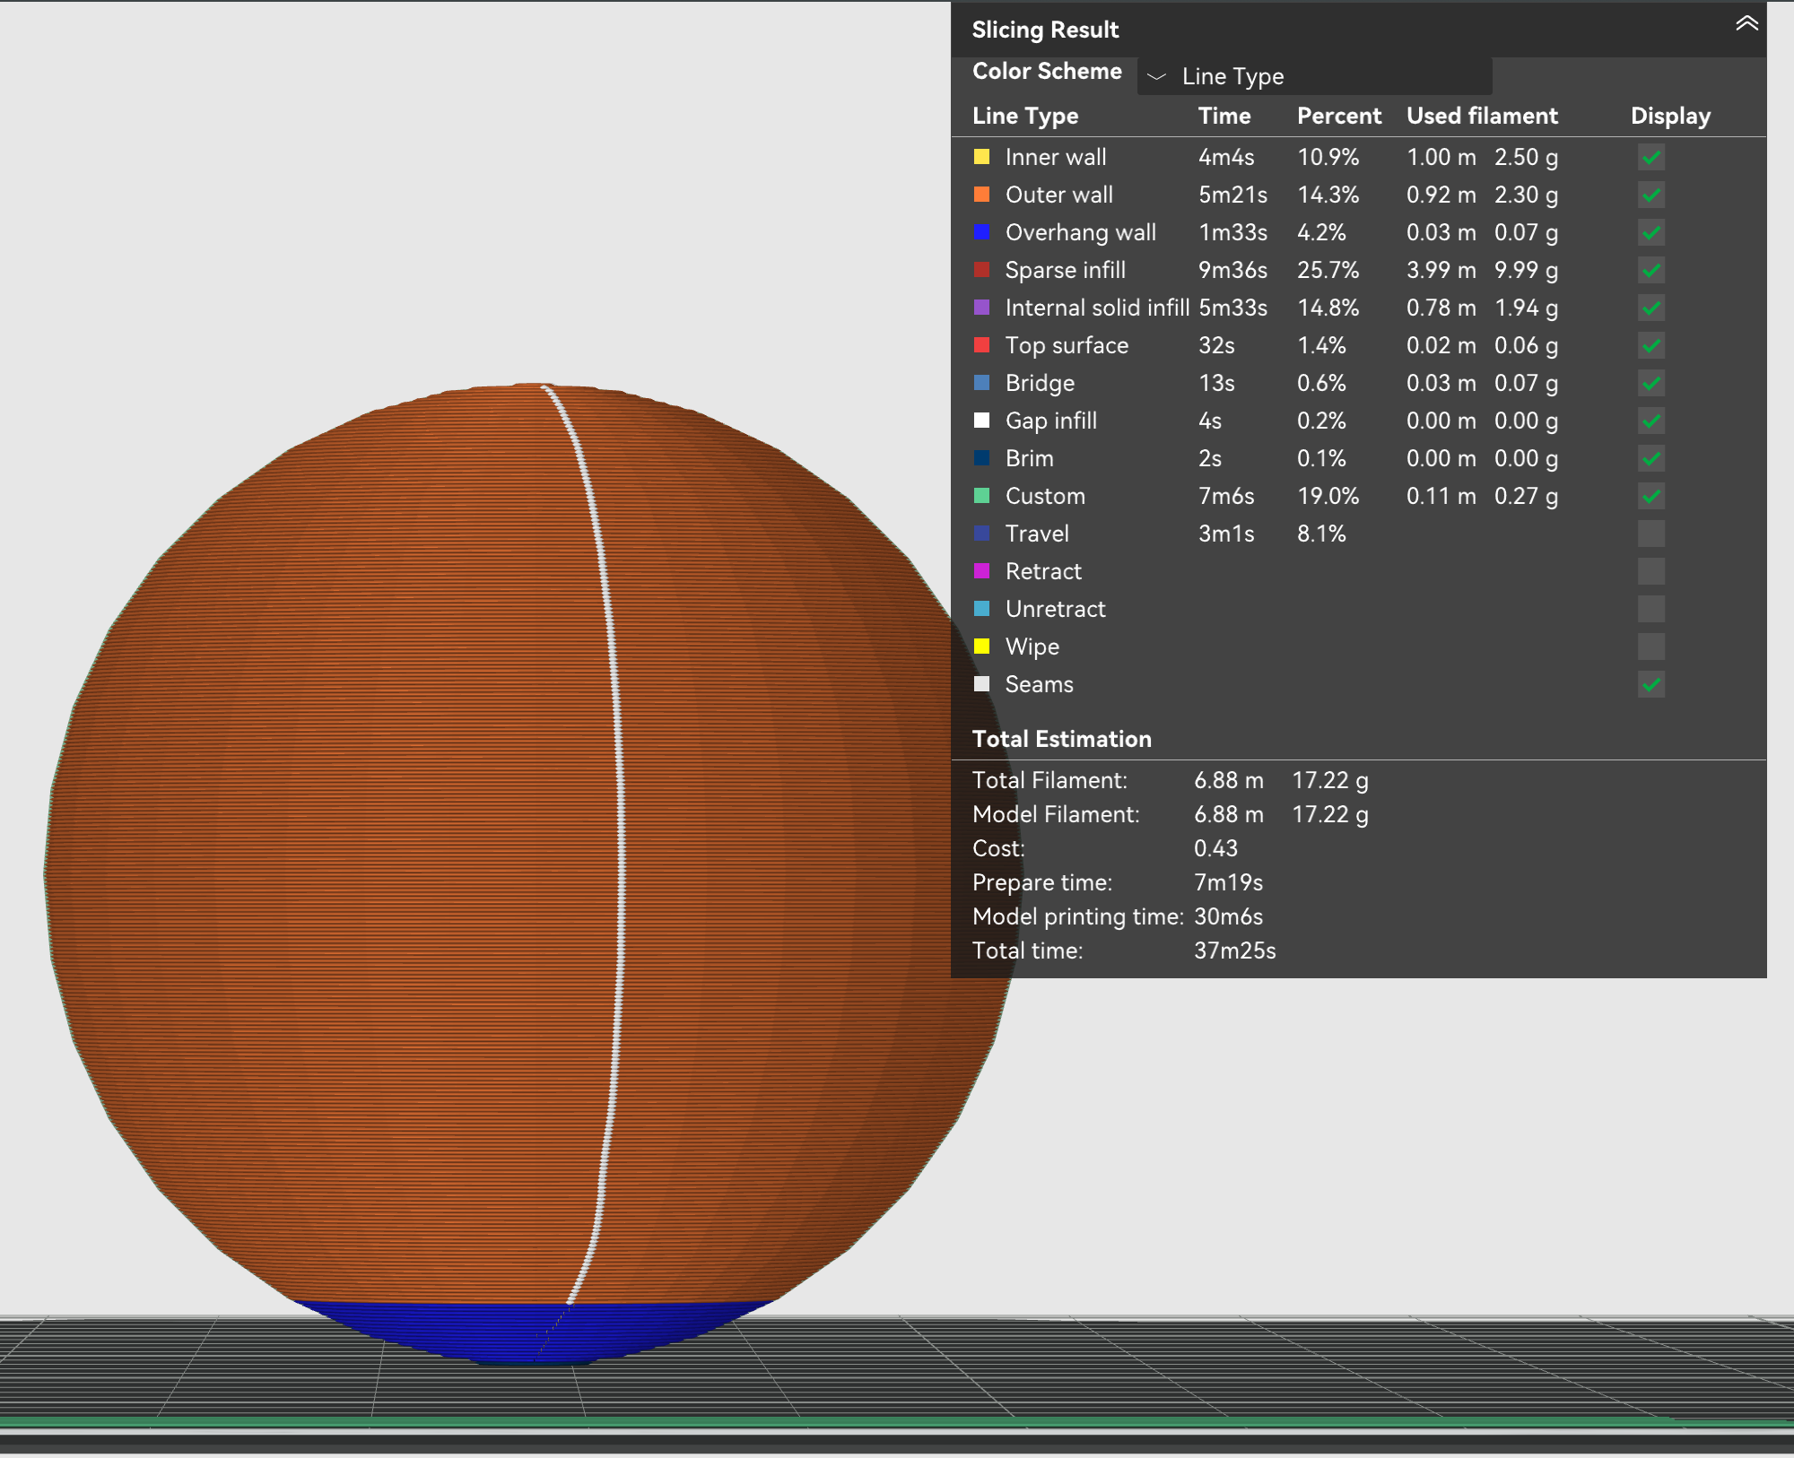
Task: Click the Gap infill row label
Action: click(1050, 421)
